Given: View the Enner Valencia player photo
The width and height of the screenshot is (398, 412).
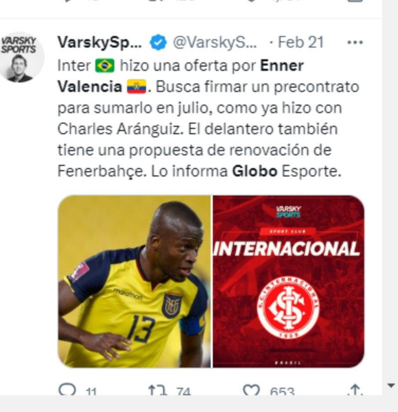Looking at the screenshot, I should (x=134, y=281).
